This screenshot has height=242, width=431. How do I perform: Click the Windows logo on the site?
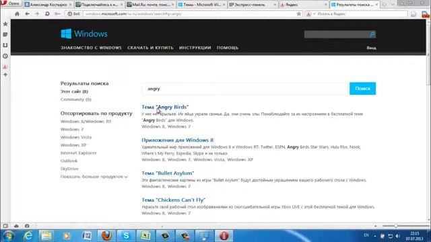(x=84, y=34)
